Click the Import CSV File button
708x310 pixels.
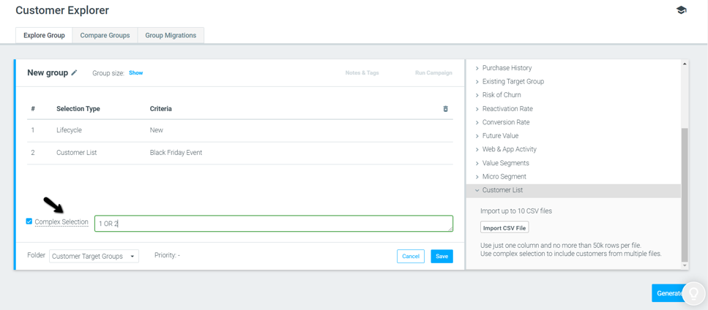point(504,227)
